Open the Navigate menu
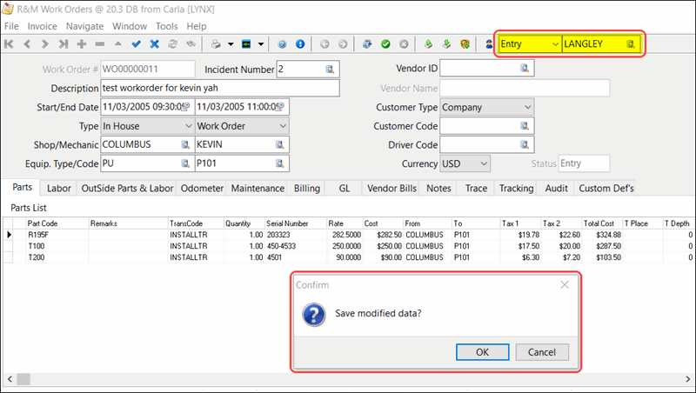Viewport: 696px width, 393px height. tap(84, 26)
